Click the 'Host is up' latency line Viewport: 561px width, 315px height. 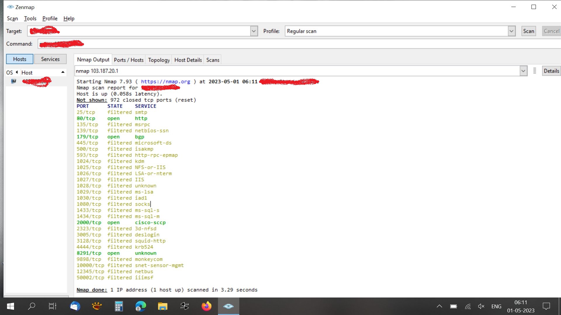pyautogui.click(x=120, y=94)
